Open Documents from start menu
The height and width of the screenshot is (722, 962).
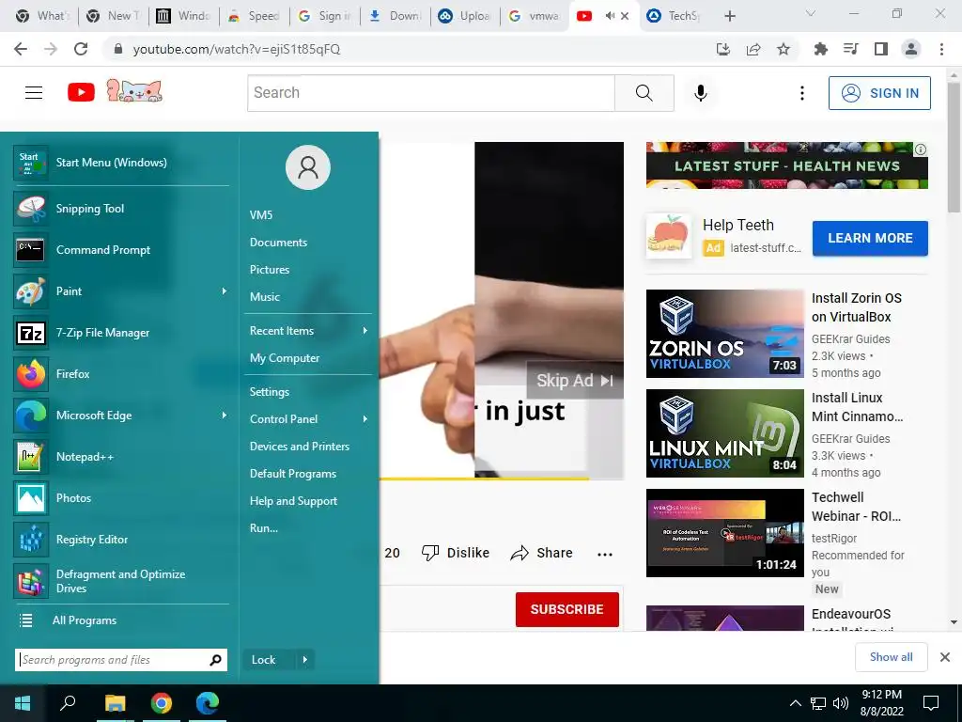(278, 243)
